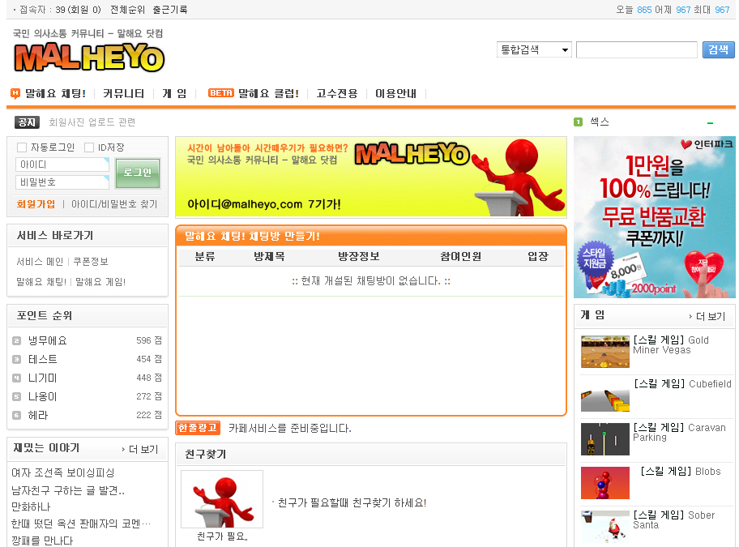Viewport: 739px width, 547px height.
Task: Open the 커뮤니티 menu
Action: pyautogui.click(x=123, y=93)
